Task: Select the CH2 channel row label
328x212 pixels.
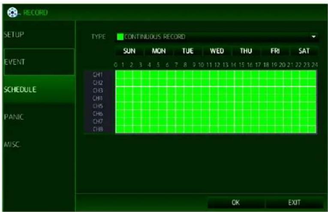Action: (x=98, y=83)
